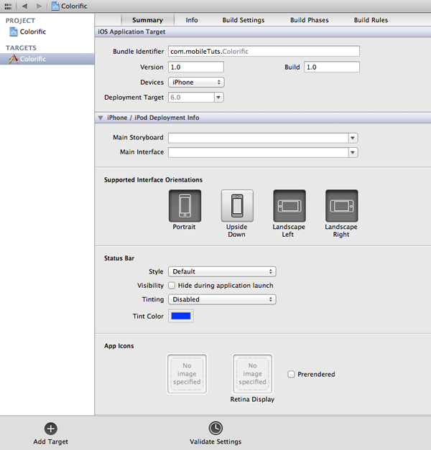Open the Tint Color blue swatch

pyautogui.click(x=181, y=316)
